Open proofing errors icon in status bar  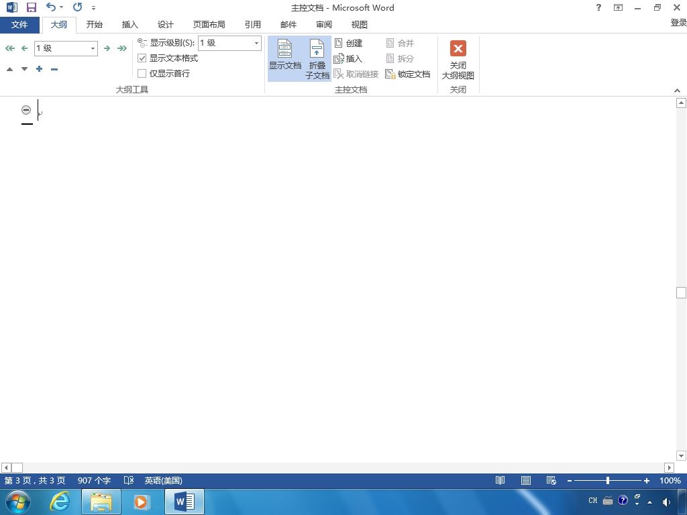coord(128,480)
